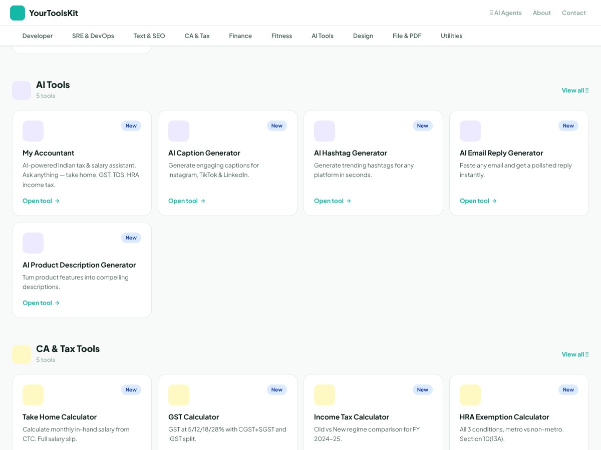Click the Take Home Calculator card icon
The width and height of the screenshot is (601, 450).
pyautogui.click(x=33, y=395)
